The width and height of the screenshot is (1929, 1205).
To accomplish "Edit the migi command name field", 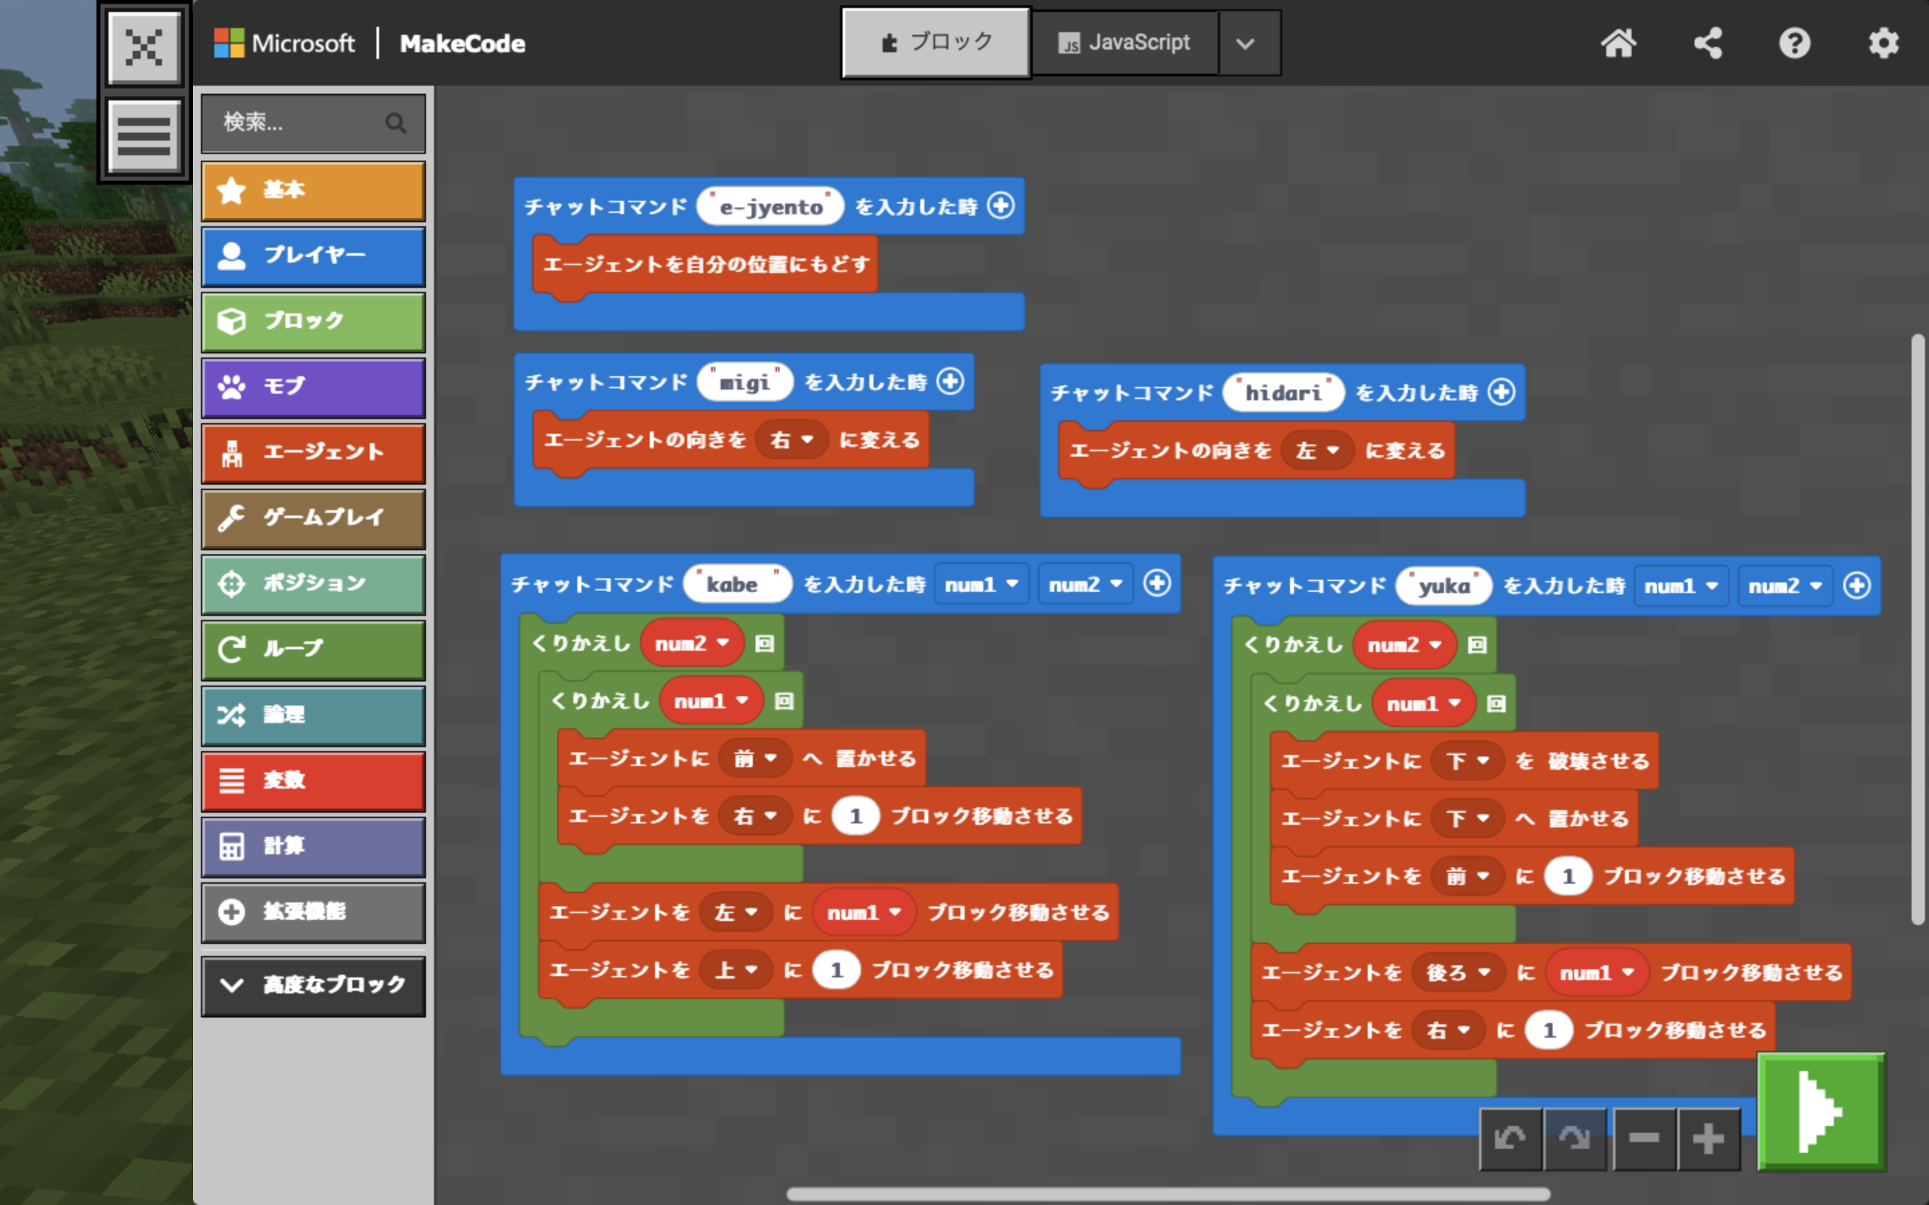I will 745,382.
